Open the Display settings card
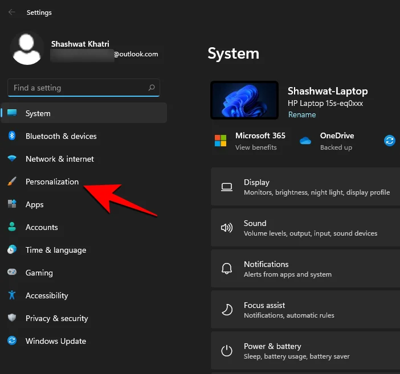 click(x=305, y=187)
